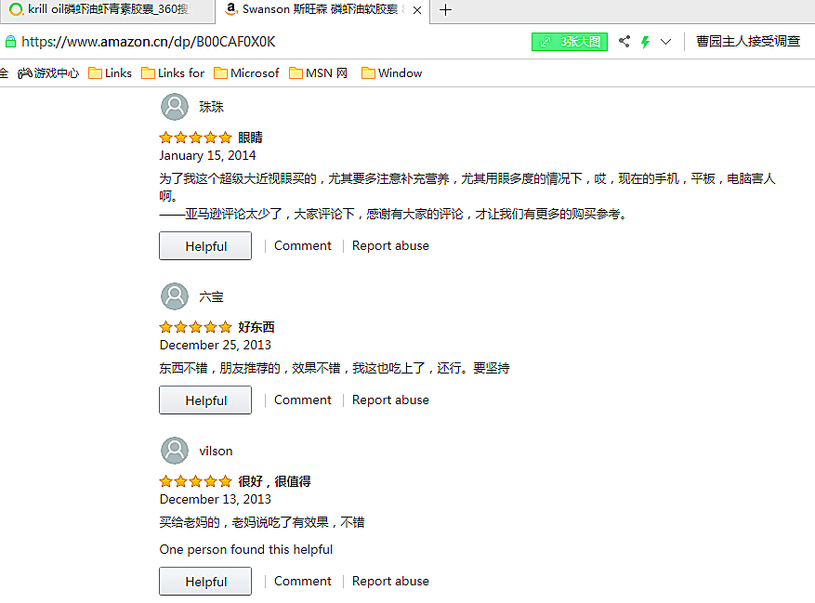The height and width of the screenshot is (603, 815).
Task: Expand the chevron dropdown beside lightning icon
Action: pyautogui.click(x=665, y=42)
